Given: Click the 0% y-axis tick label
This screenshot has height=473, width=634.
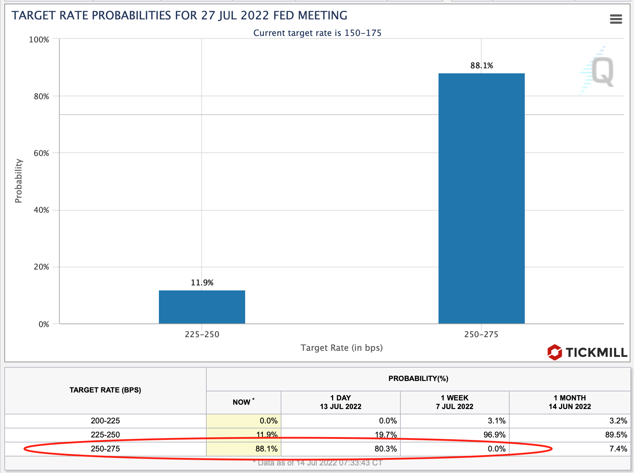Looking at the screenshot, I should (x=43, y=324).
